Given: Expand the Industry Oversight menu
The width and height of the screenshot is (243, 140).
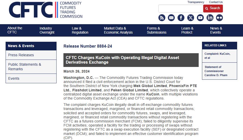Looking at the screenshot, I should tap(47, 30).
